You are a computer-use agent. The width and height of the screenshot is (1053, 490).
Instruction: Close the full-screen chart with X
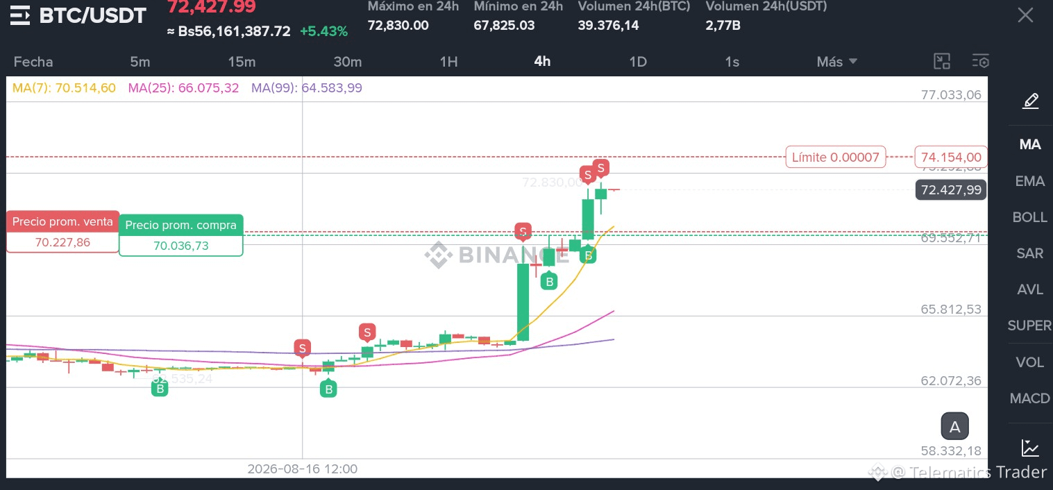[x=1025, y=15]
